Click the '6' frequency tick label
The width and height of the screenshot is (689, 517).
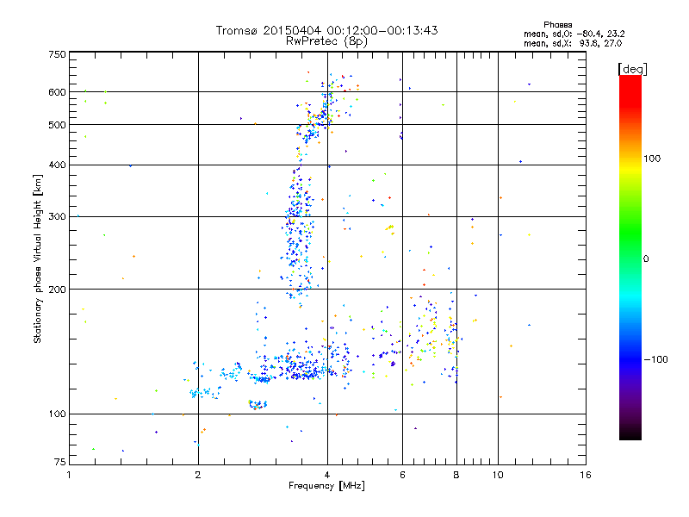(402, 475)
